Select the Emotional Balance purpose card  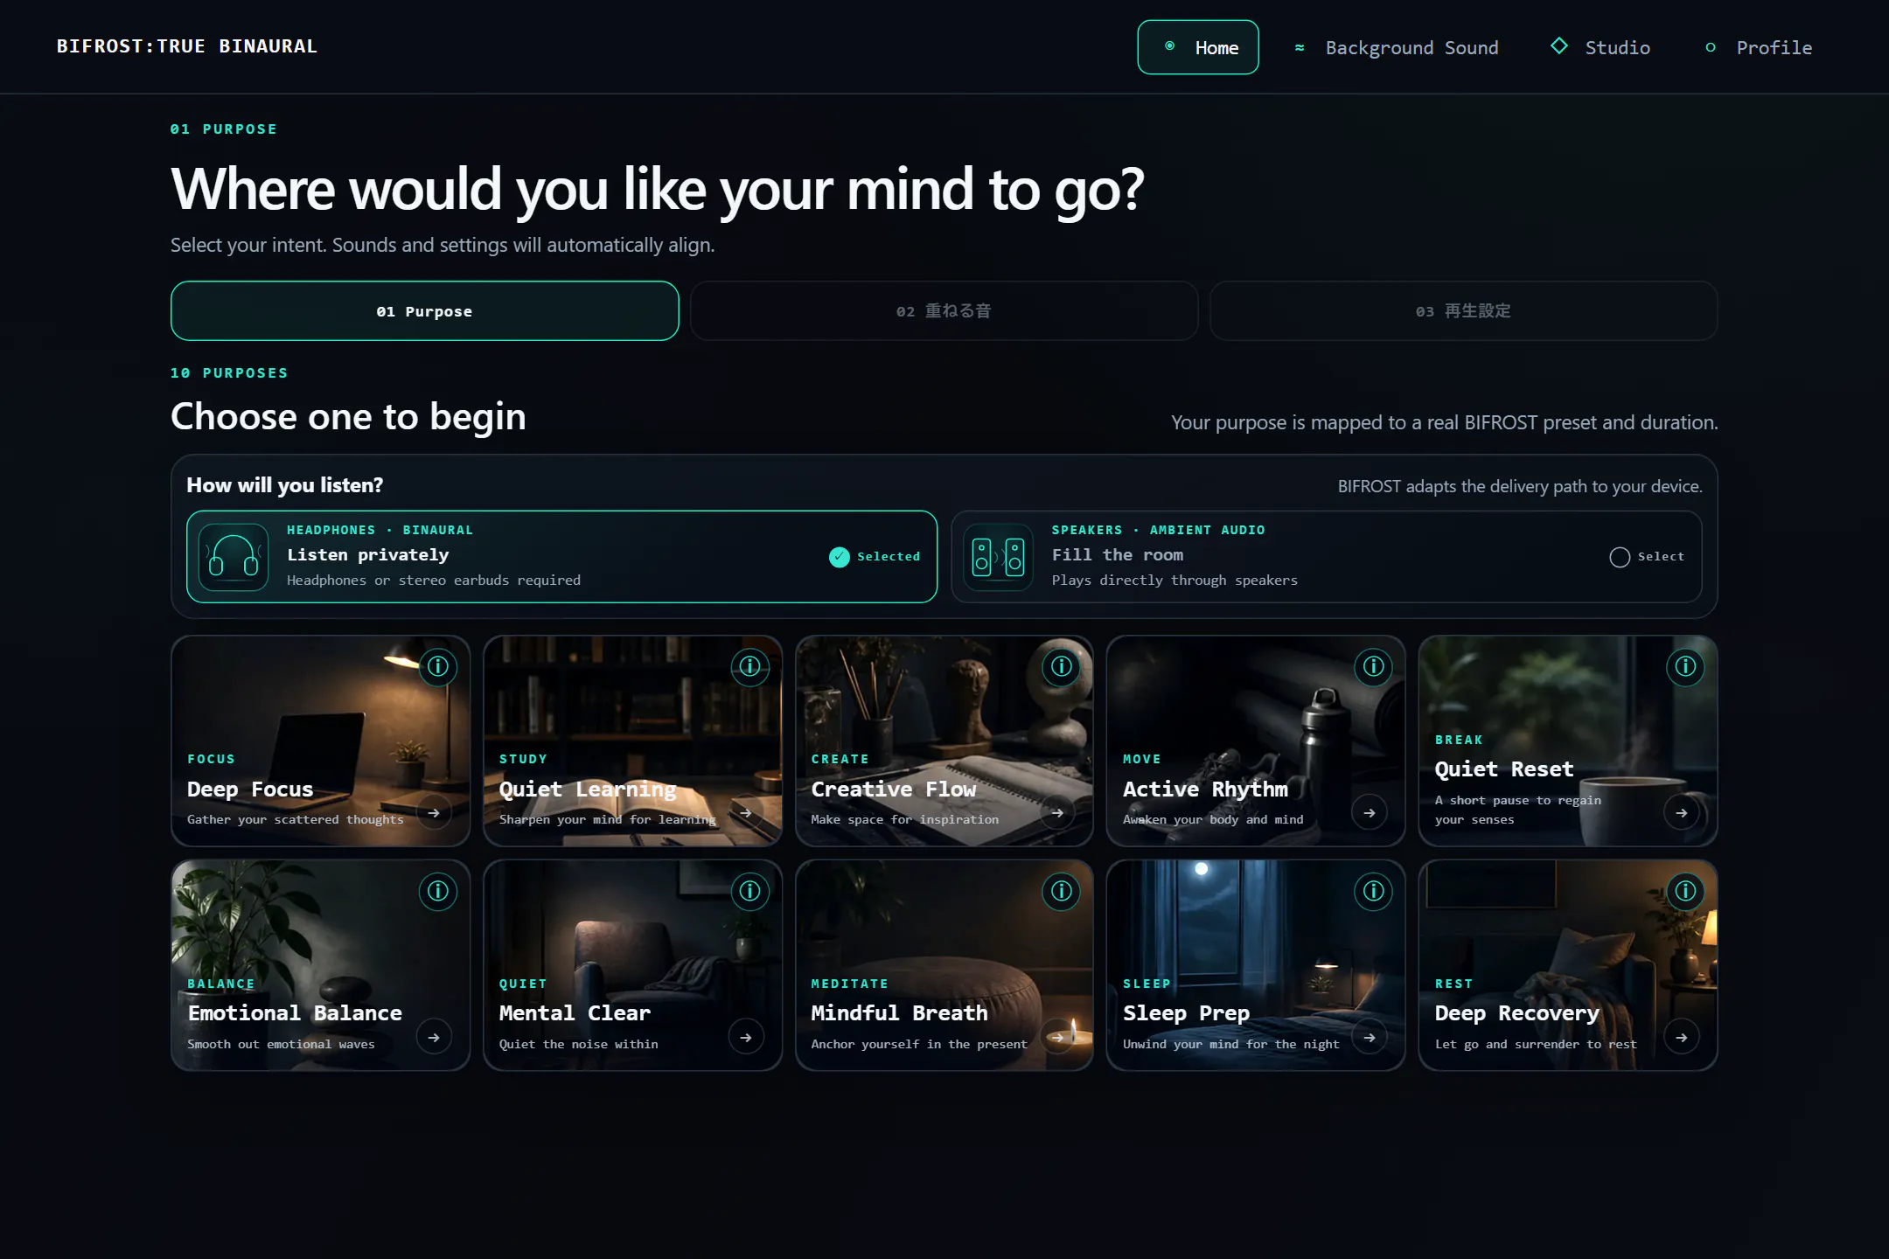point(321,965)
